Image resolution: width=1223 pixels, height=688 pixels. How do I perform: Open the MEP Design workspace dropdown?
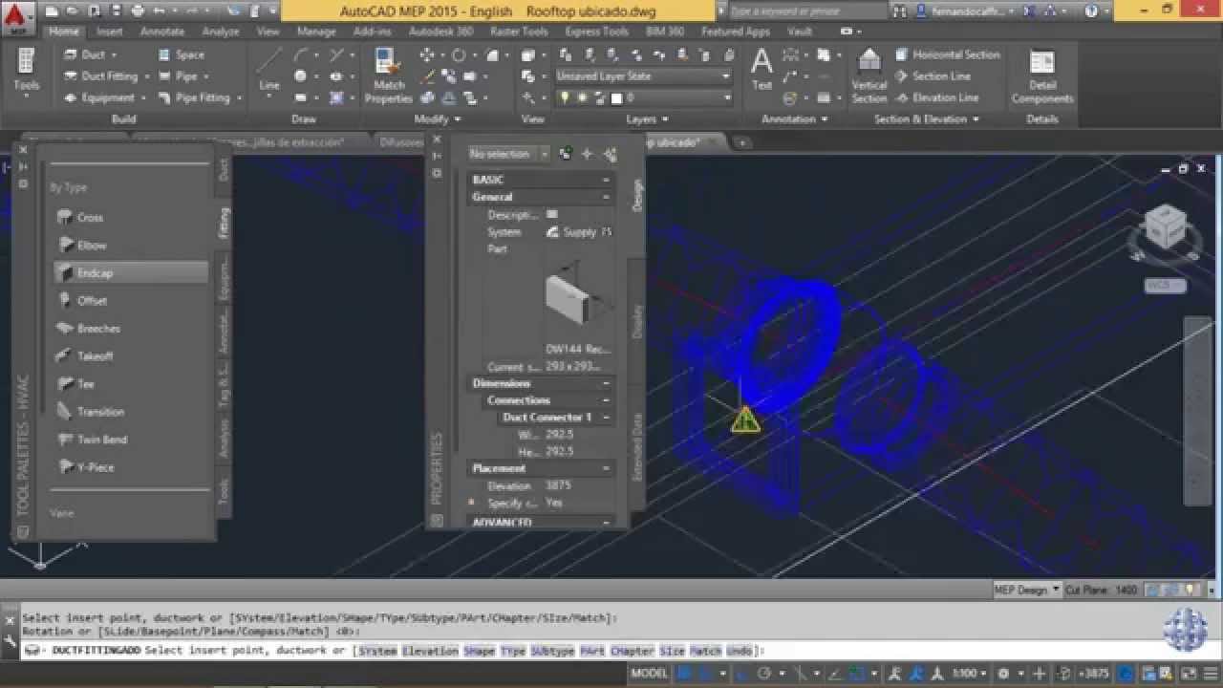tap(1026, 590)
